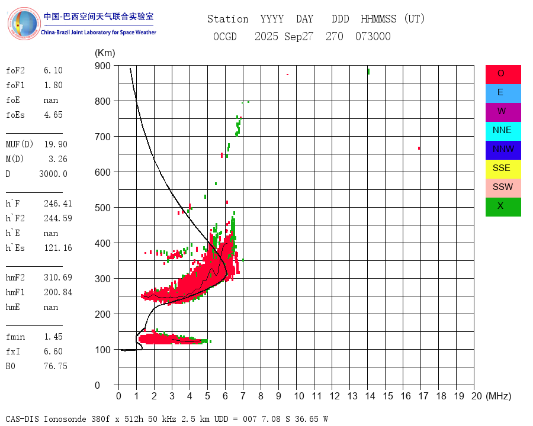Viewport: 533px width, 426px height.
Task: Click the (Km) axis unit label
Action: [105, 53]
